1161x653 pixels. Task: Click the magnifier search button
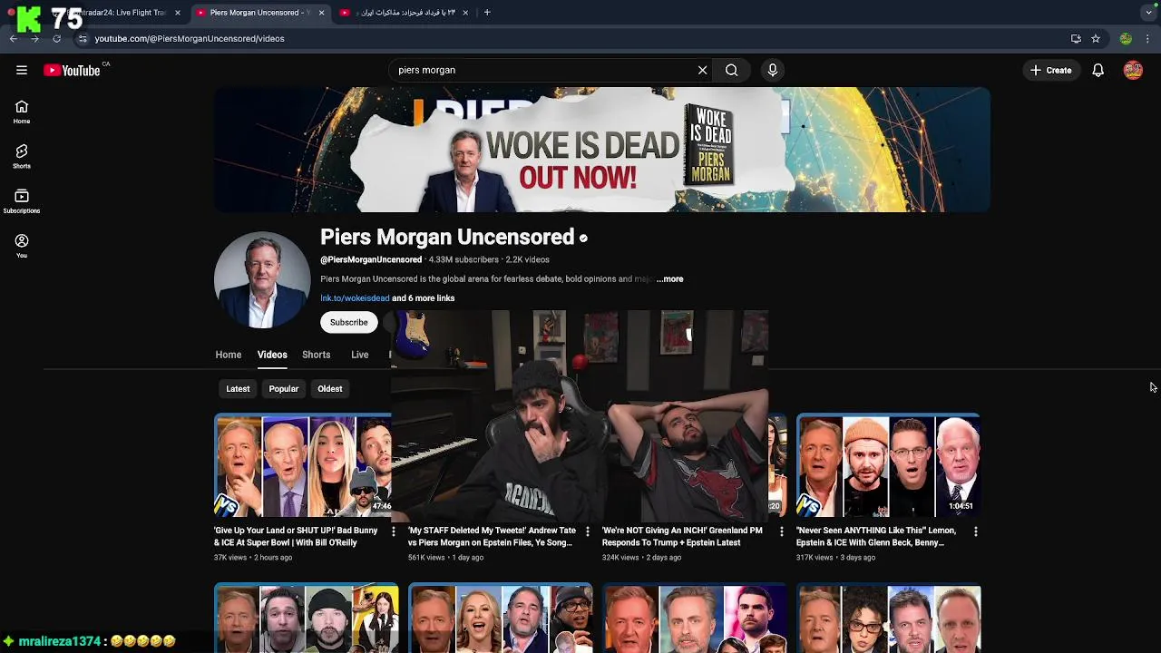pos(731,70)
